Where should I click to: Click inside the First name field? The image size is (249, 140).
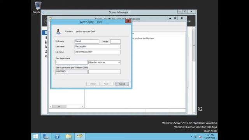pos(87,41)
